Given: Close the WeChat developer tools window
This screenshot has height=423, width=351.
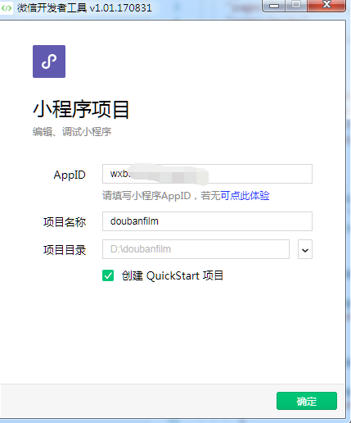Looking at the screenshot, I should (x=326, y=5).
